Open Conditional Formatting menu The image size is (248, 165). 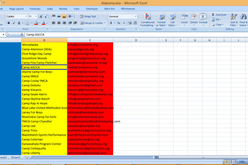tap(147, 20)
